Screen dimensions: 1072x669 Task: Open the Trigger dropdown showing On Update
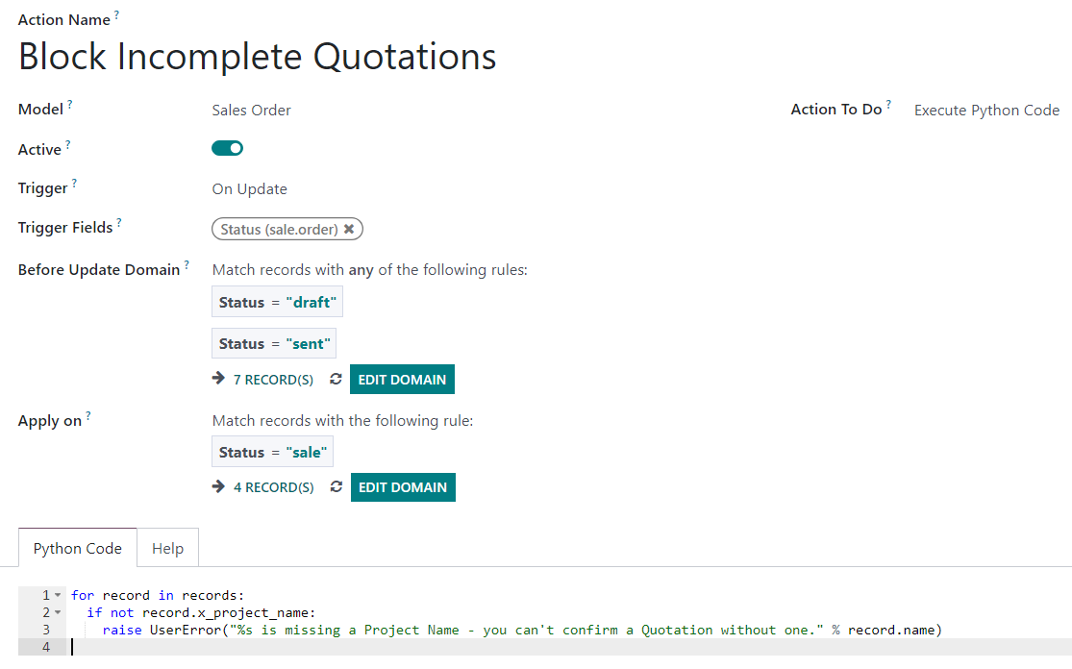(x=249, y=189)
